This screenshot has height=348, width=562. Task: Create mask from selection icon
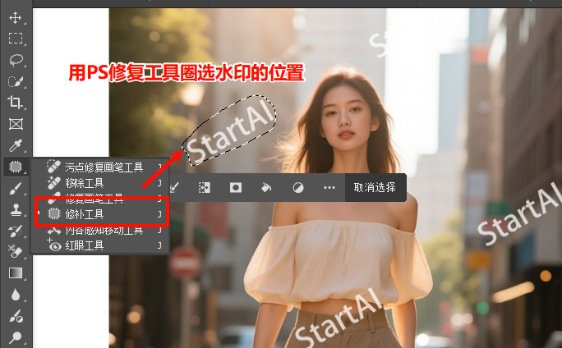pyautogui.click(x=236, y=187)
